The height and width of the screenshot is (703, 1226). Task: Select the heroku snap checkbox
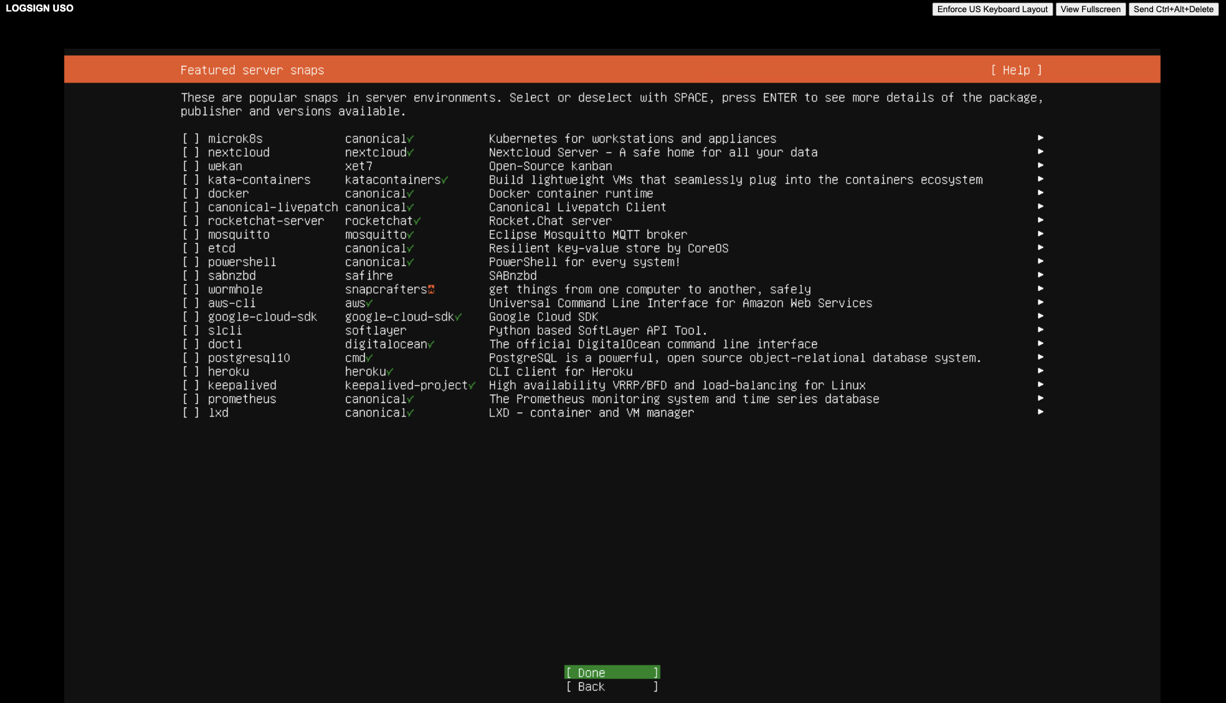point(191,372)
